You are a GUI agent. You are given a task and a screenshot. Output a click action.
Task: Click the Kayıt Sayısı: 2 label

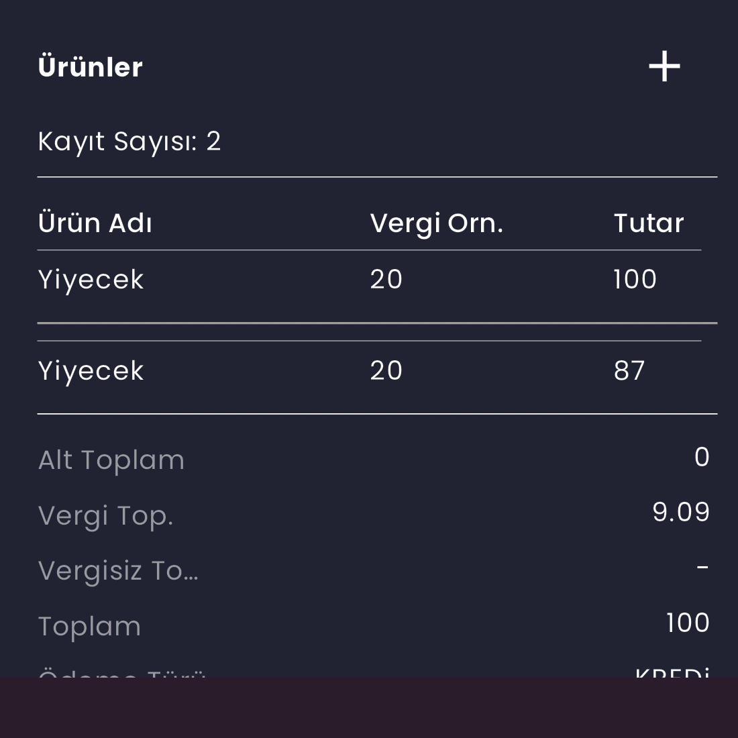[x=129, y=141]
